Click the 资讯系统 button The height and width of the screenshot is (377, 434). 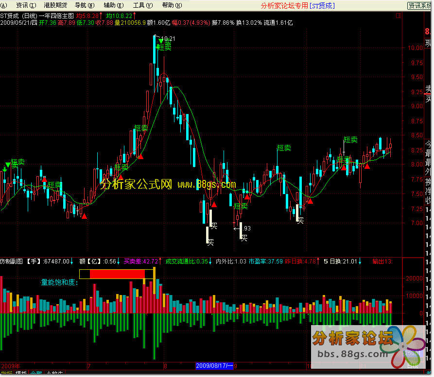(420, 6)
